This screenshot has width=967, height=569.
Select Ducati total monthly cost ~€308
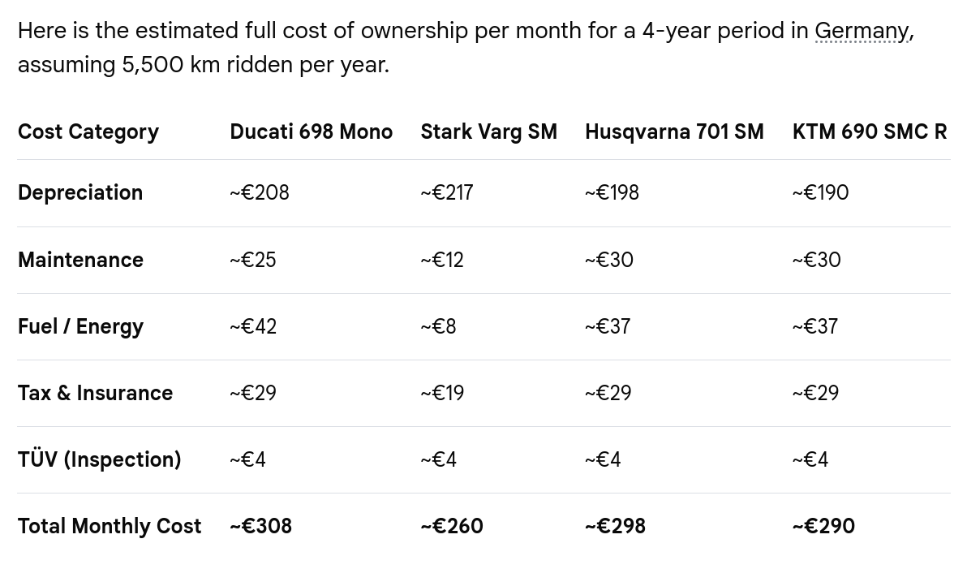coord(260,526)
